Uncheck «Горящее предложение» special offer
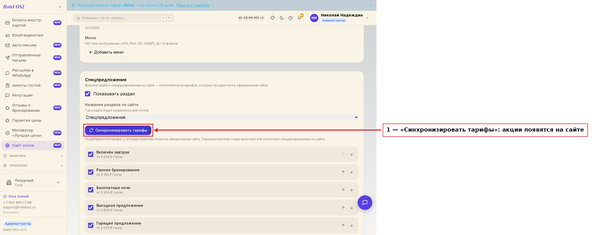 click(91, 225)
